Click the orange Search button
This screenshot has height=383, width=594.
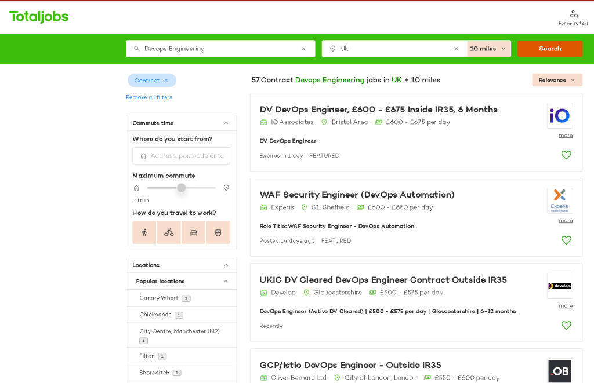click(550, 49)
